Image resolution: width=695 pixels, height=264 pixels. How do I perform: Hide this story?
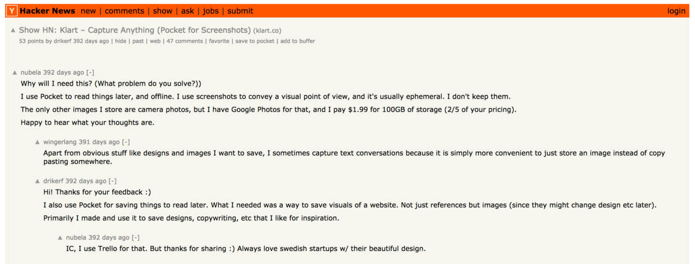pos(120,41)
